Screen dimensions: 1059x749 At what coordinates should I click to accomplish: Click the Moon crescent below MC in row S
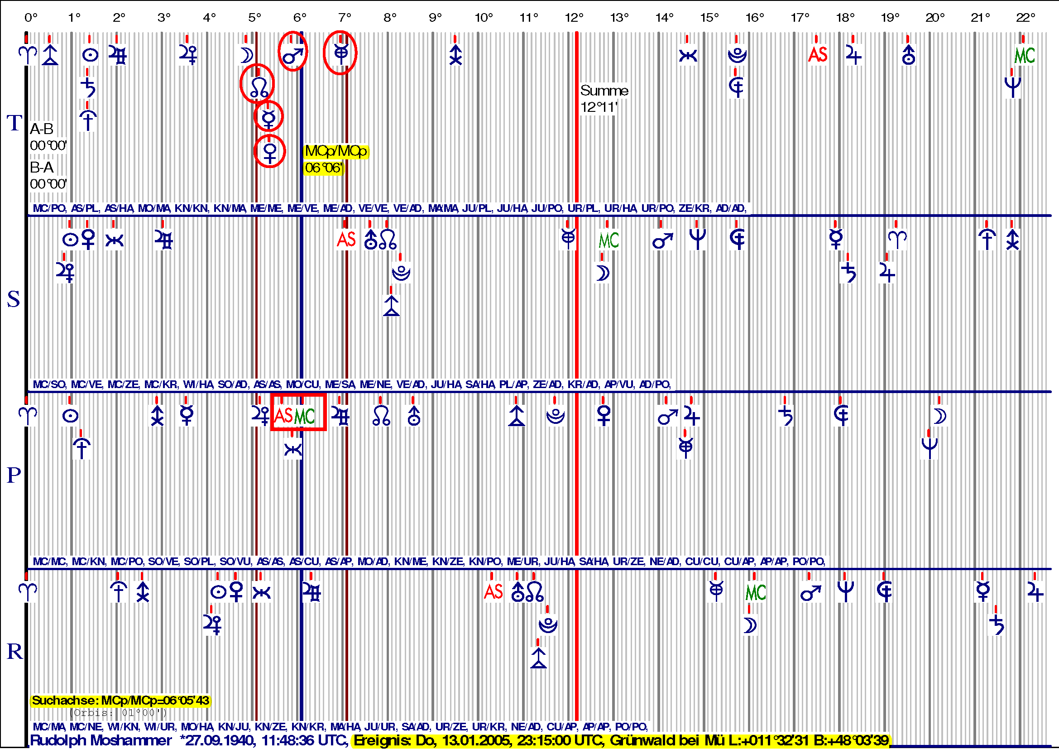click(x=602, y=273)
